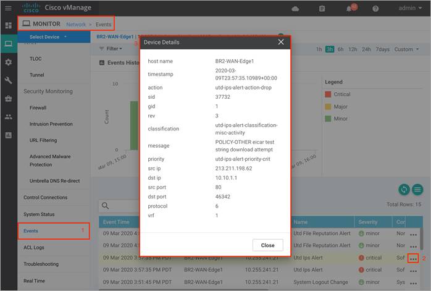Image resolution: width=431 pixels, height=291 pixels.
Task: Open TLOC in the left menu
Action: coord(36,59)
